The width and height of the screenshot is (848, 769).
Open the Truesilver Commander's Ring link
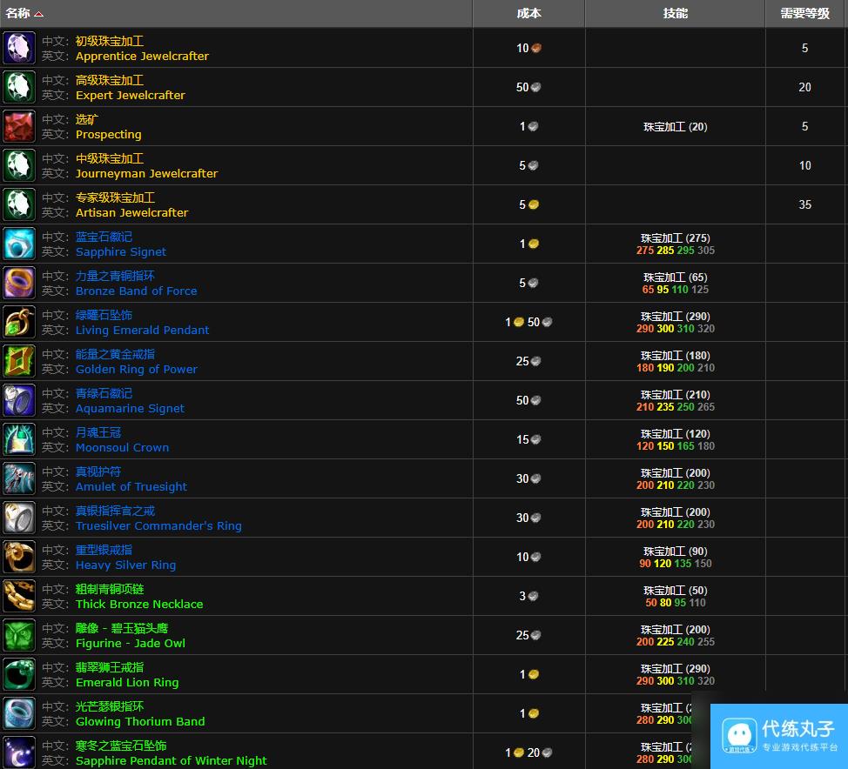point(158,525)
